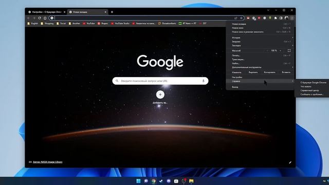Close the Новая вкладка tab
The height and width of the screenshot is (185, 329).
click(x=105, y=12)
